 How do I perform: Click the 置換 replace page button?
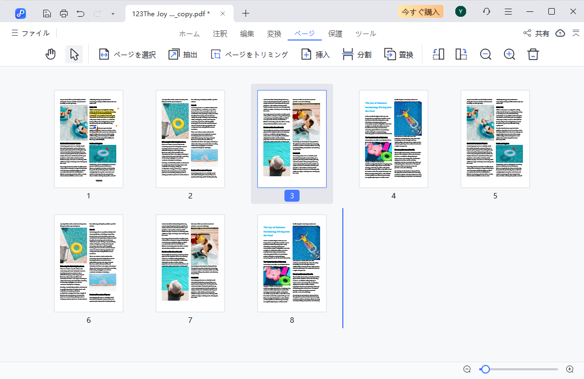[399, 55]
